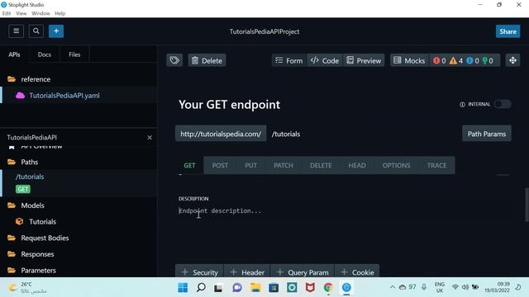The width and height of the screenshot is (529, 297).
Task: Select the PUT method tab
Action: (x=250, y=165)
